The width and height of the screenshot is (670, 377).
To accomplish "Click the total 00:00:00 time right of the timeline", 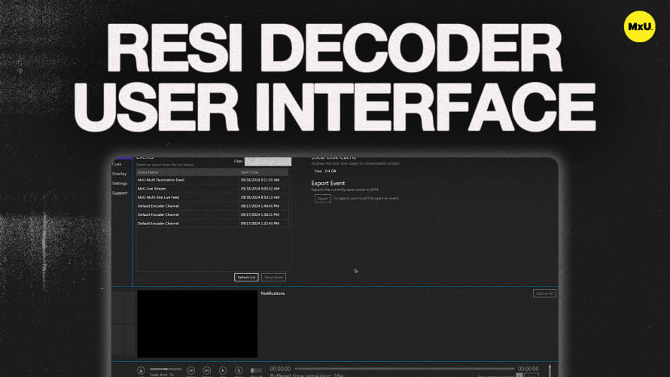I will (528, 369).
